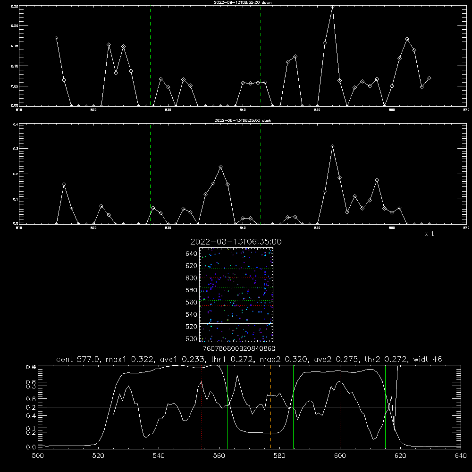Image resolution: width=472 pixels, height=472 pixels.
Task: Click the "ave1 0.233" value in stats line
Action: click(184, 359)
